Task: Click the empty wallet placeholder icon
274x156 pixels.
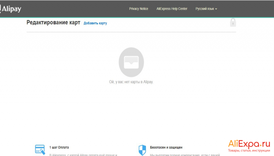Action: (131, 62)
